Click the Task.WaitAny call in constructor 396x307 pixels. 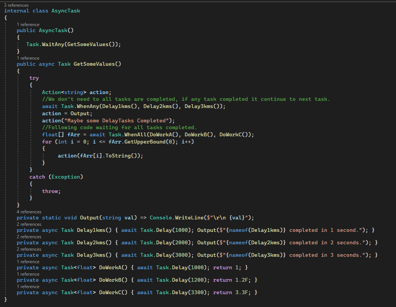tap(45, 44)
